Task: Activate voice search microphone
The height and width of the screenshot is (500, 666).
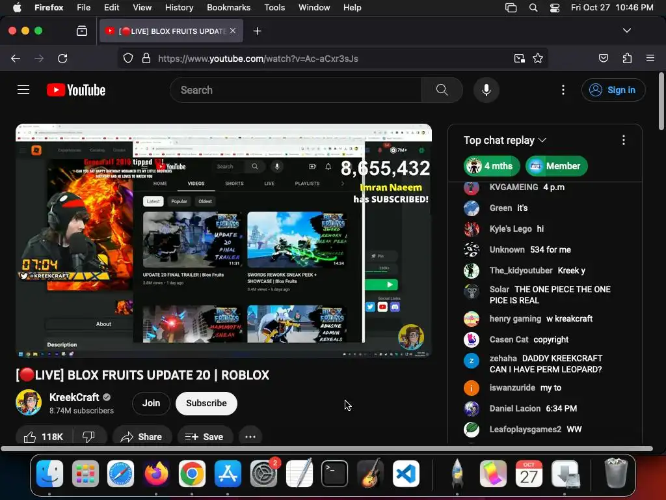Action: pyautogui.click(x=486, y=90)
